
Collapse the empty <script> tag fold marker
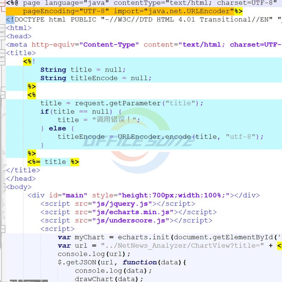click(x=3, y=229)
